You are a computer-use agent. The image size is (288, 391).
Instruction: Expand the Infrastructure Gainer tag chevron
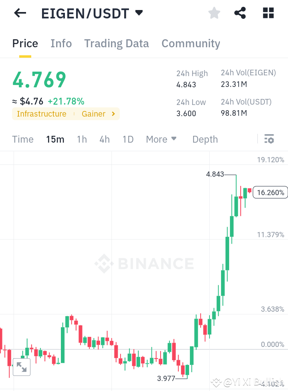(113, 114)
